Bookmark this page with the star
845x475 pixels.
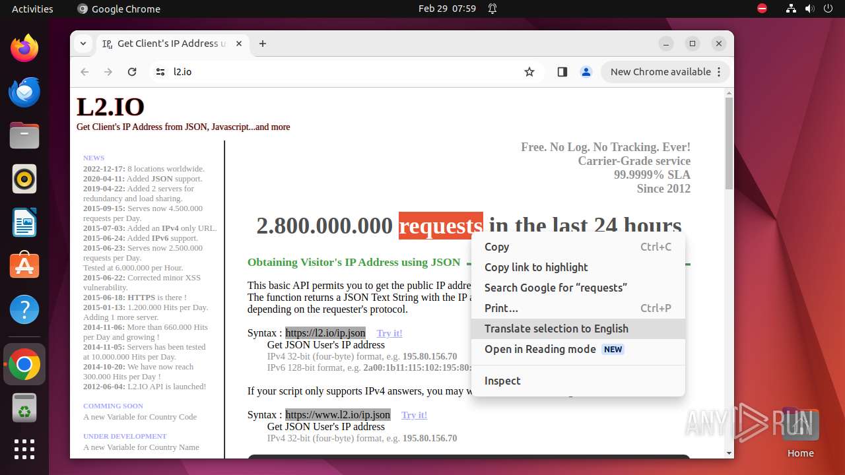tap(529, 72)
